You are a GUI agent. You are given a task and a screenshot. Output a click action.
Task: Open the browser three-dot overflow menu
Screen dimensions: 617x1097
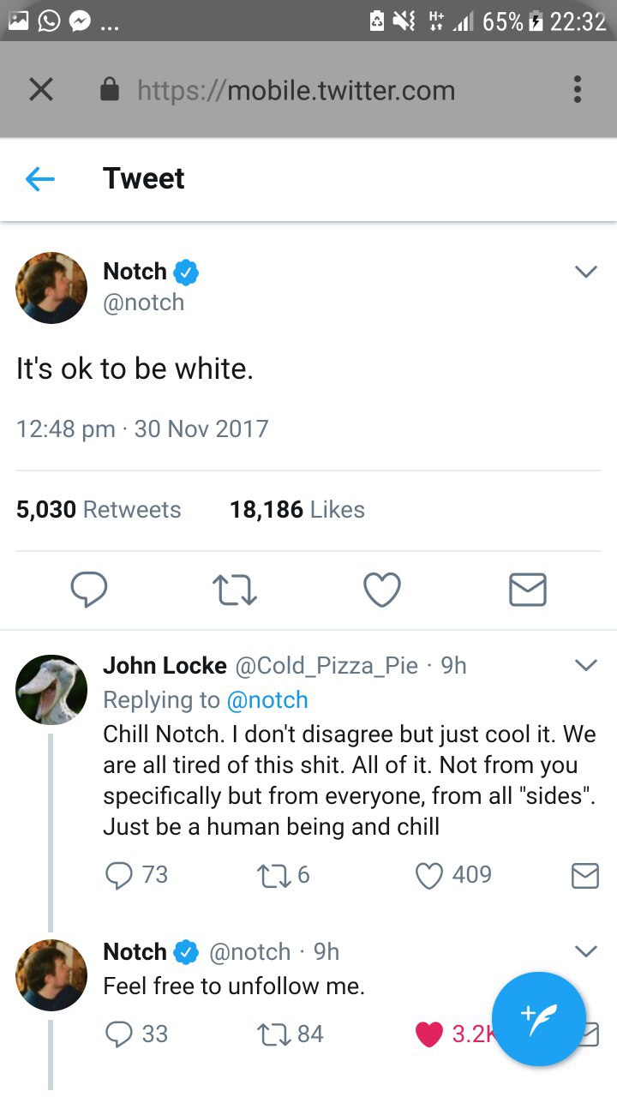pyautogui.click(x=577, y=90)
